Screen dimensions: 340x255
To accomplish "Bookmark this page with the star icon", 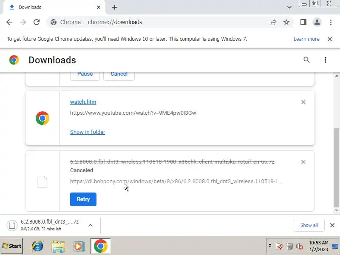I will pos(286,22).
